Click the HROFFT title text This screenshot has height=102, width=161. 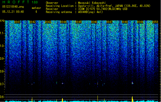16,2
